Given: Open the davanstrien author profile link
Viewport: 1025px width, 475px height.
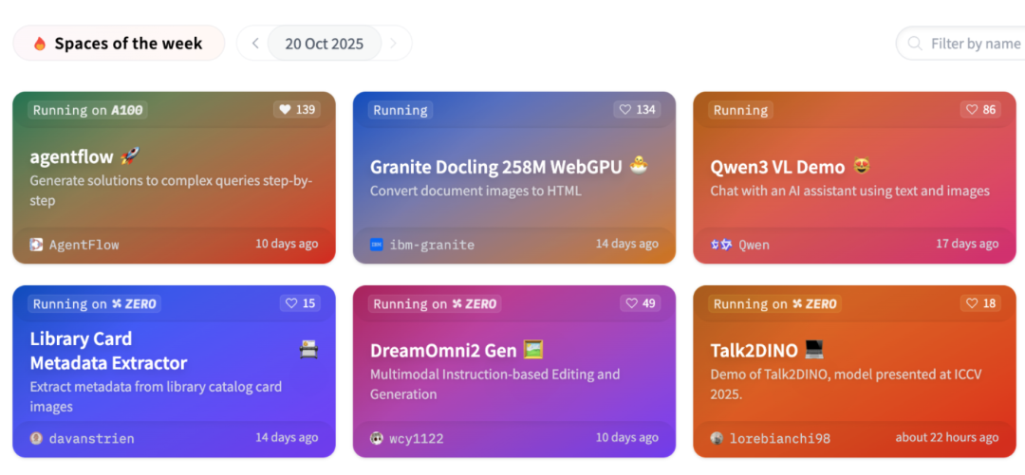Looking at the screenshot, I should click(91, 438).
